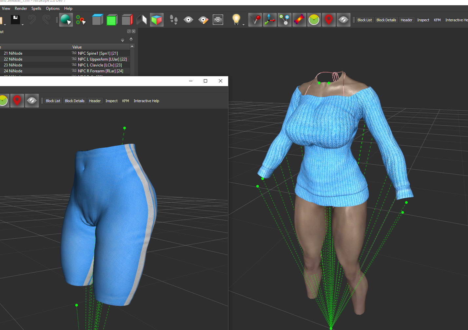Enable Walk mode footprints icon
Viewport: 468px width, 330px height.
(174, 20)
